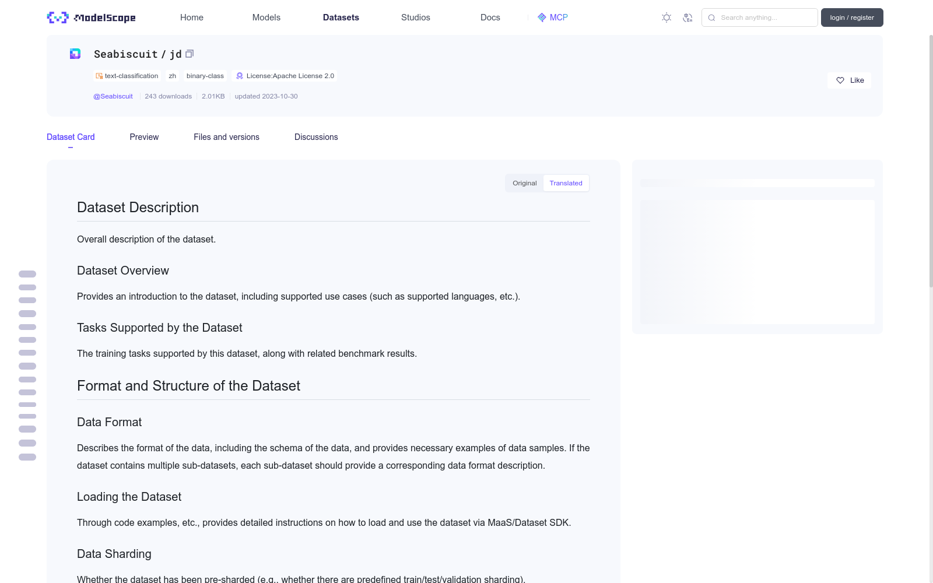
Task: Click Format and Structure of the Dataset heading
Action: tap(188, 386)
